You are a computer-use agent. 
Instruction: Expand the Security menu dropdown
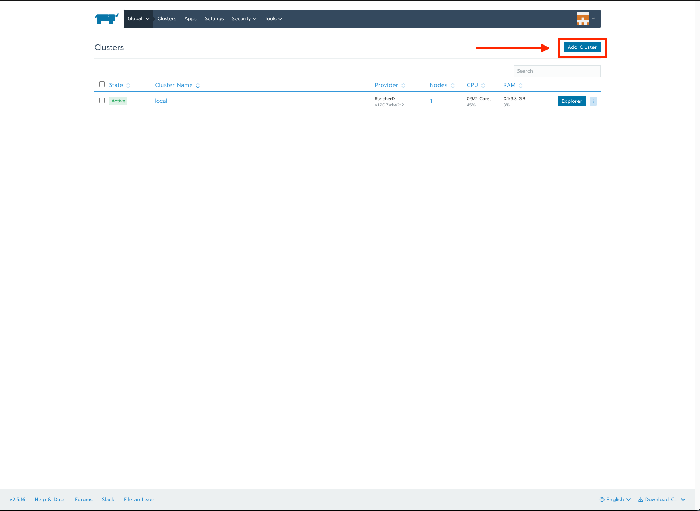244,19
